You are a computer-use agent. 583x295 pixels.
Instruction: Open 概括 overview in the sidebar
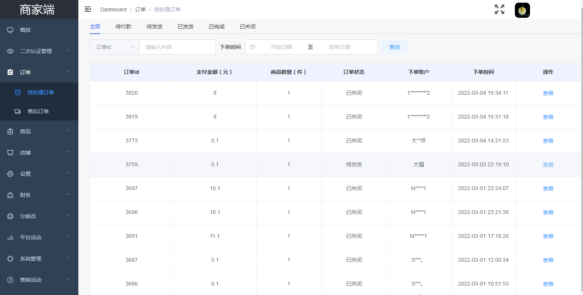coord(25,30)
